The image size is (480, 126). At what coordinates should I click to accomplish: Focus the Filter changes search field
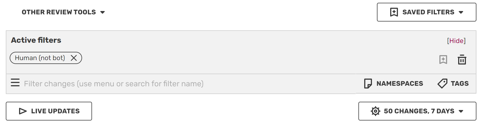coord(113,84)
